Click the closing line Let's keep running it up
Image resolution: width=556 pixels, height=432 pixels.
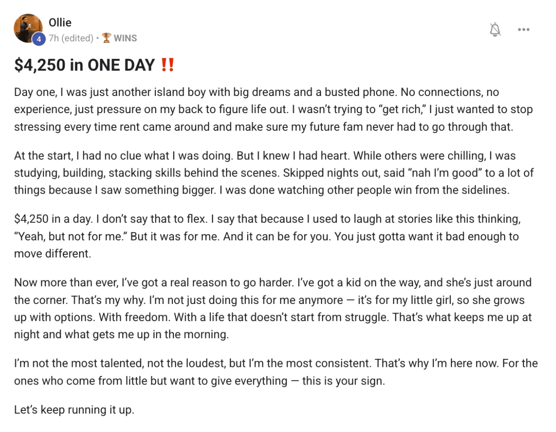click(x=74, y=410)
